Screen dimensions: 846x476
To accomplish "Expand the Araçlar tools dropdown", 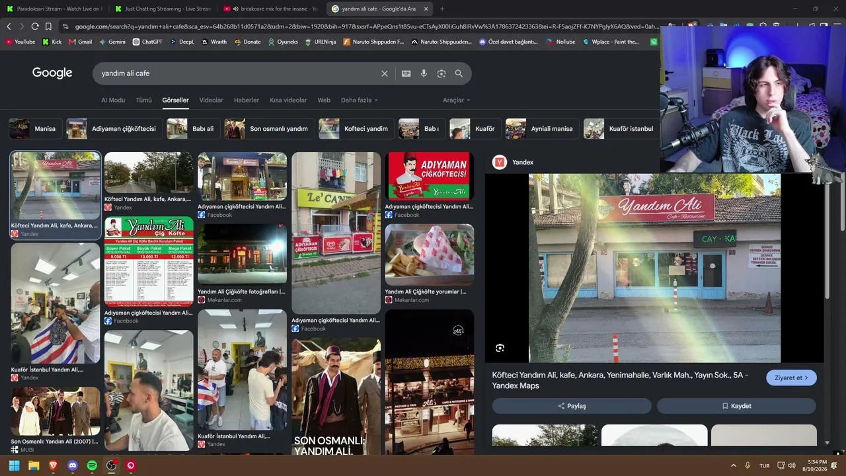I will tap(457, 100).
